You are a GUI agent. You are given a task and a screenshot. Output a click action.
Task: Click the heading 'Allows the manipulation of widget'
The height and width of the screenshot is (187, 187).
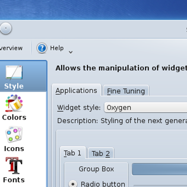click(x=121, y=68)
